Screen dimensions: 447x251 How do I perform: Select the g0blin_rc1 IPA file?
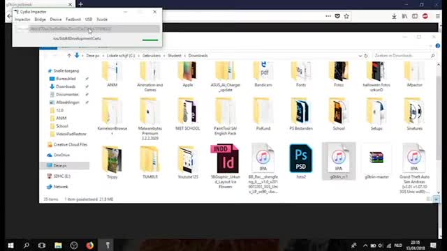[339, 162]
